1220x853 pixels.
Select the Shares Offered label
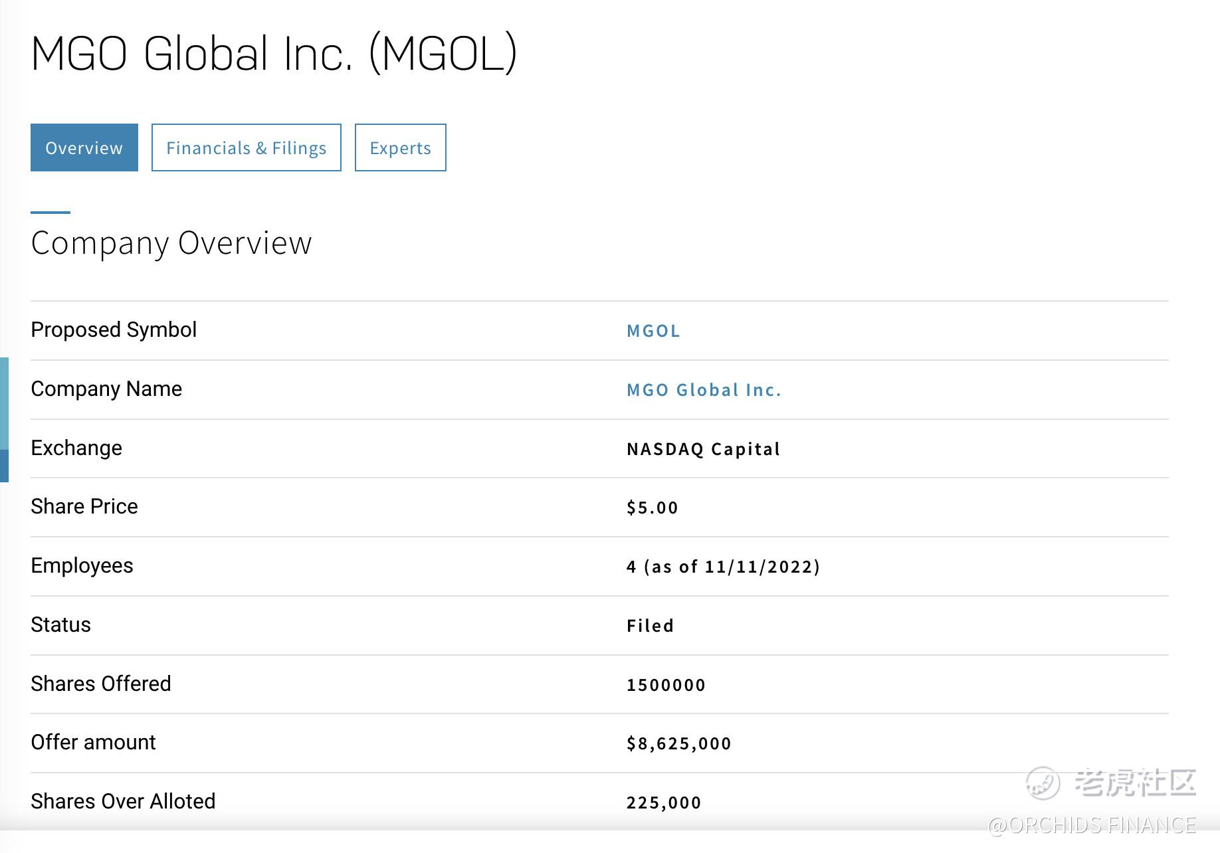coord(101,684)
